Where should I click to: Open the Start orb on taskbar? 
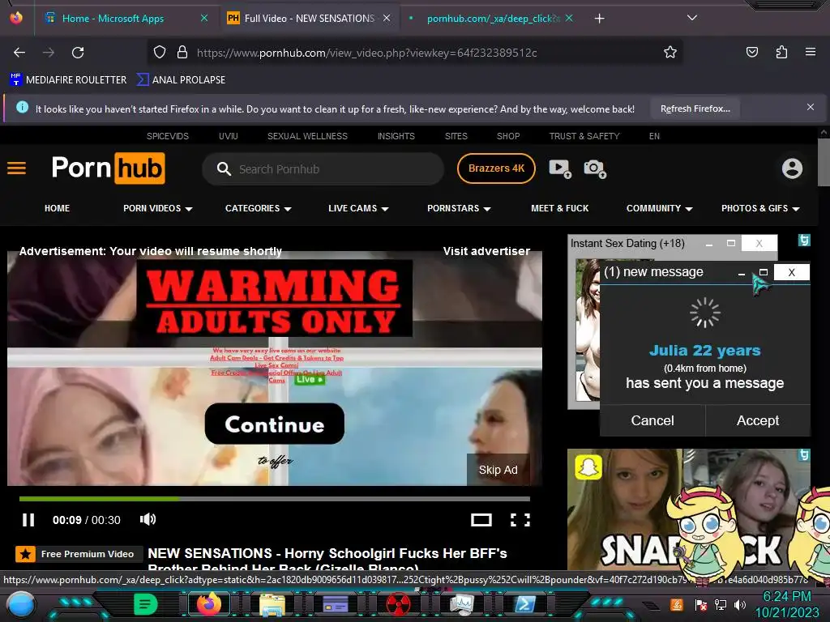21,604
